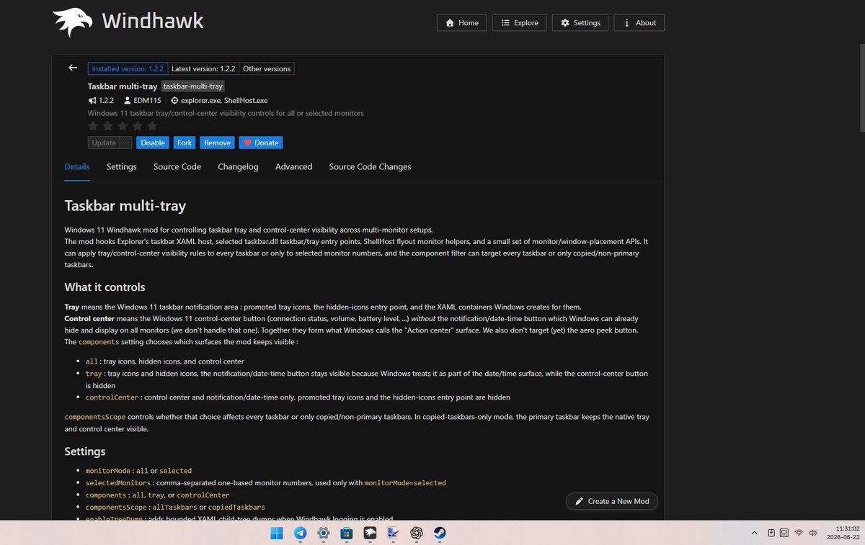The width and height of the screenshot is (865, 545).
Task: Click the target icon beside explorer.exe
Action: 174,101
